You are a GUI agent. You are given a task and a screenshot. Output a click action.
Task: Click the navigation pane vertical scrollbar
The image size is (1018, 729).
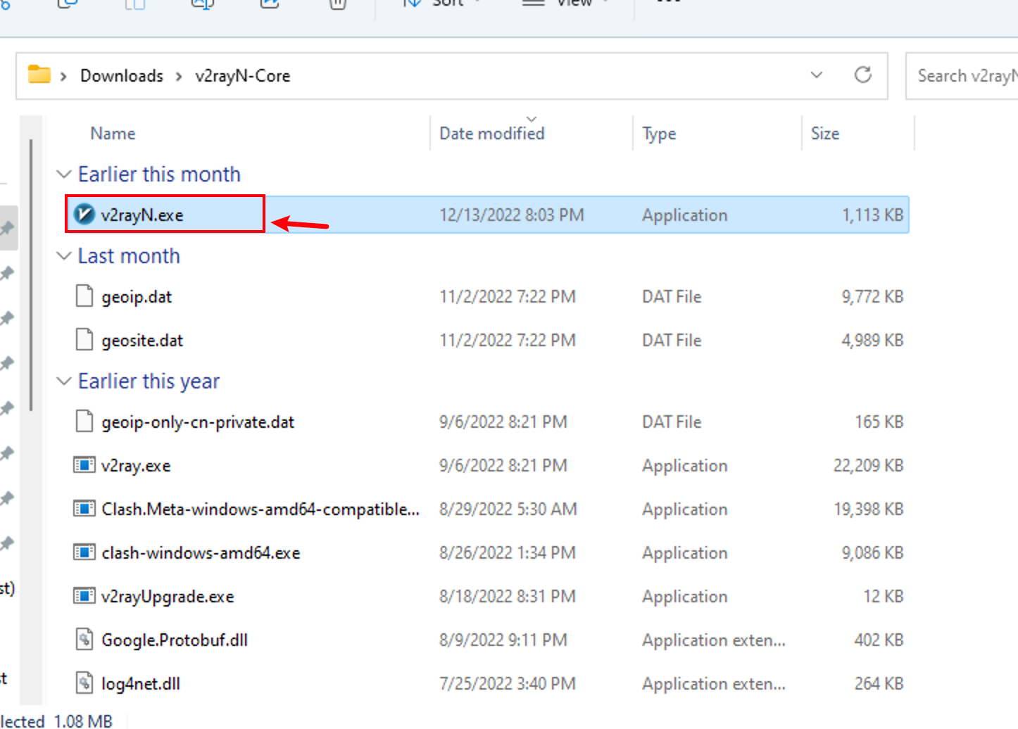point(31,274)
